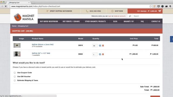Open NdFeB D2" x 1/2" N48 thumbnail
The image size is (173, 97).
(17, 54)
